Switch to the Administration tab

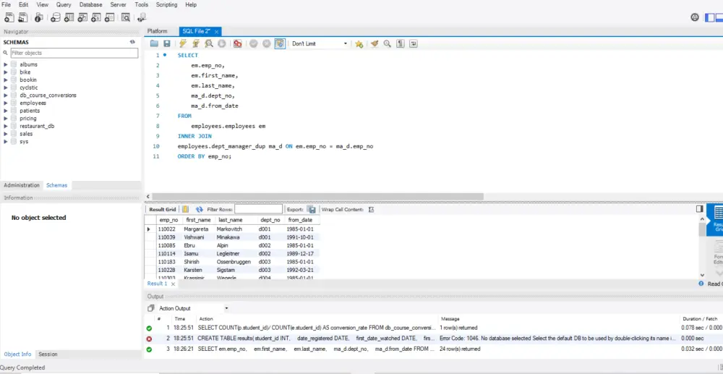(22, 185)
